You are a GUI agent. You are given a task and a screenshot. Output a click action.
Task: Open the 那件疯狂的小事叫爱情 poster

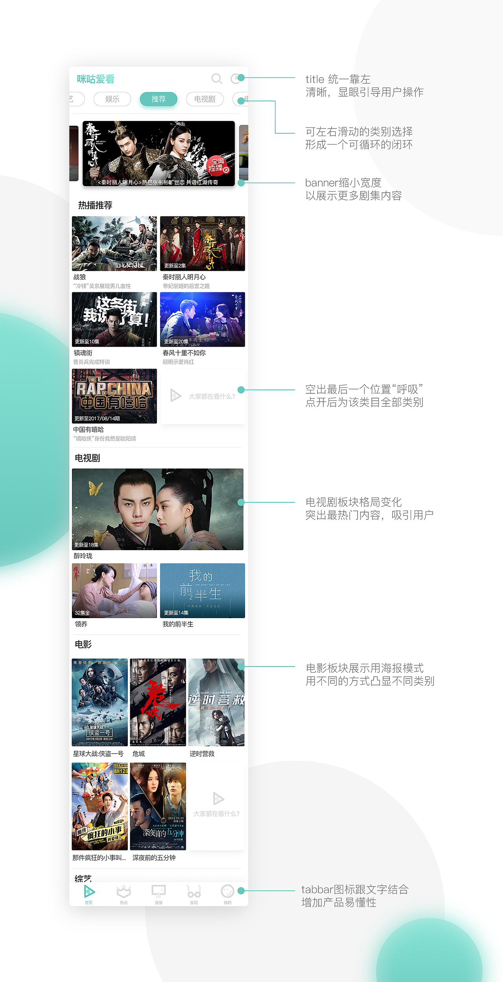(100, 806)
